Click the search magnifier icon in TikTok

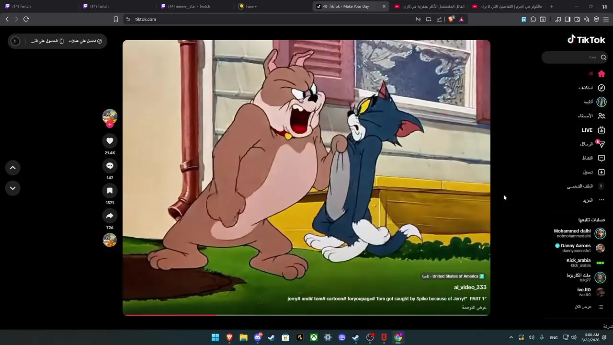[x=603, y=57]
